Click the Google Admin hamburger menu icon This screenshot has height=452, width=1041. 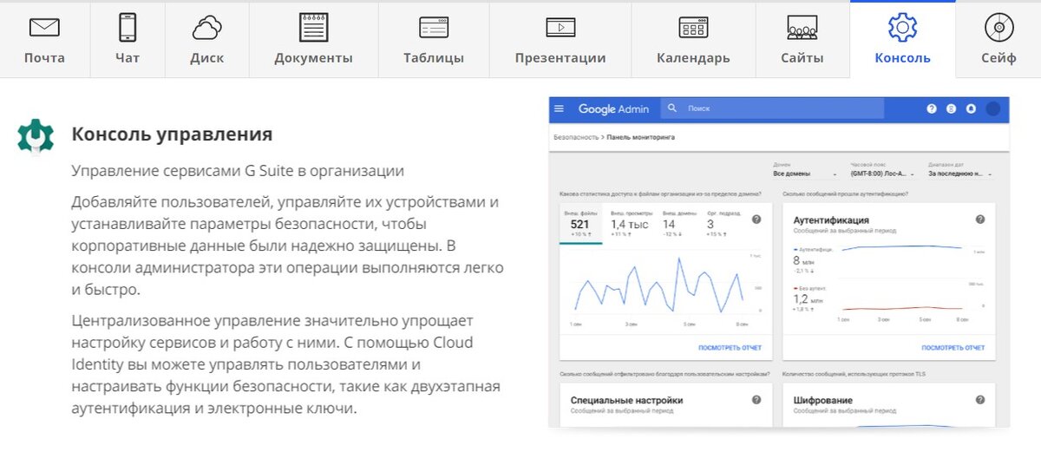coord(560,108)
